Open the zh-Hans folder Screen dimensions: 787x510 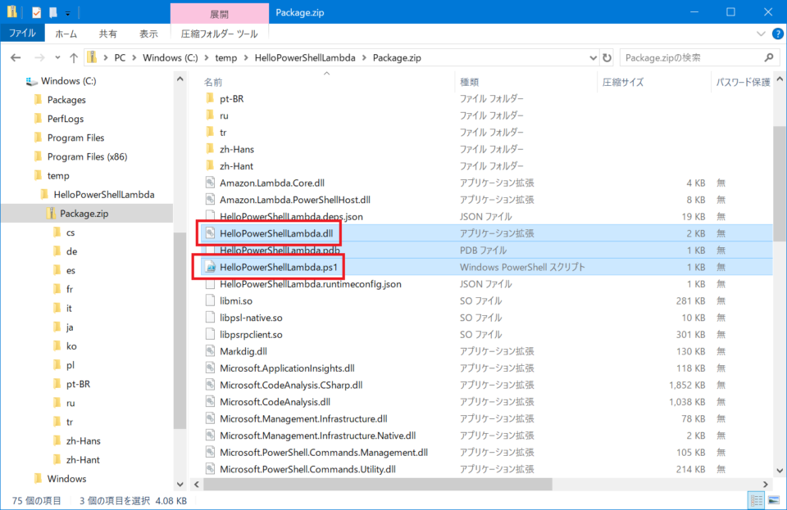237,148
